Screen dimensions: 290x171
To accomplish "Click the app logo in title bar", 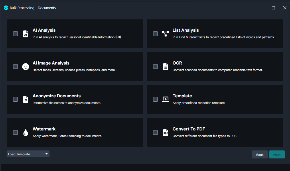I will click(6, 8).
